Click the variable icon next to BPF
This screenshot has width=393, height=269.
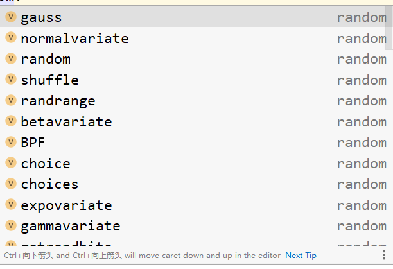[x=11, y=143]
